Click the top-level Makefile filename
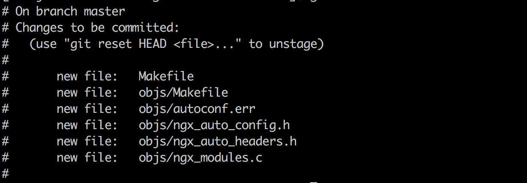527x183 pixels. point(166,76)
